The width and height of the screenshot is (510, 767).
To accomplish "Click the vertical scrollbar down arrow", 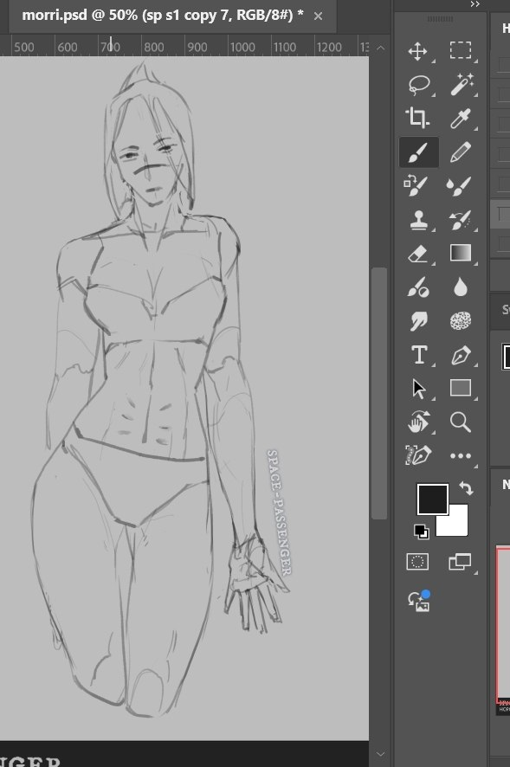I will (381, 754).
